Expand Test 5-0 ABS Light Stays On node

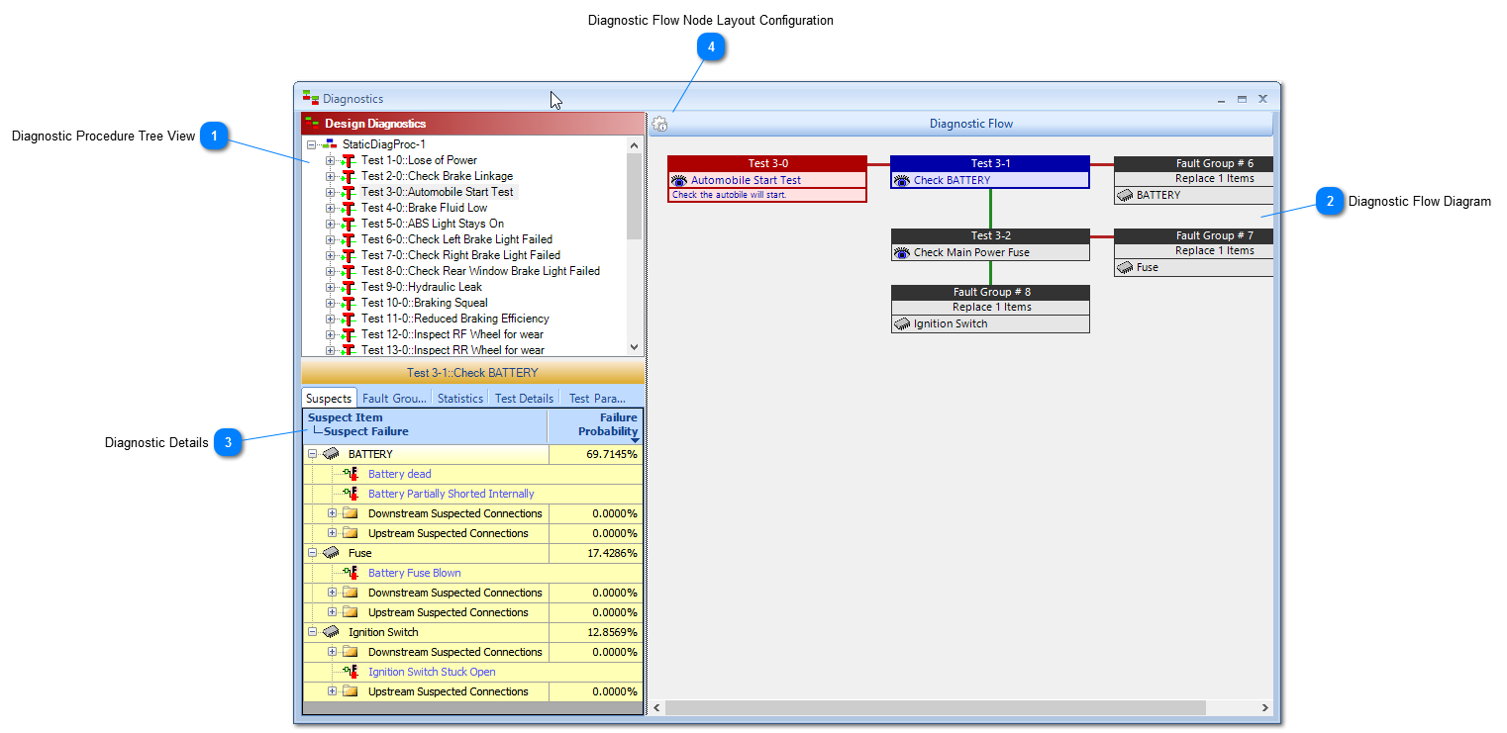point(331,224)
